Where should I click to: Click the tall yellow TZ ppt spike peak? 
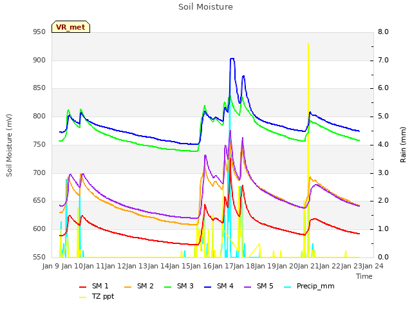click(x=308, y=44)
